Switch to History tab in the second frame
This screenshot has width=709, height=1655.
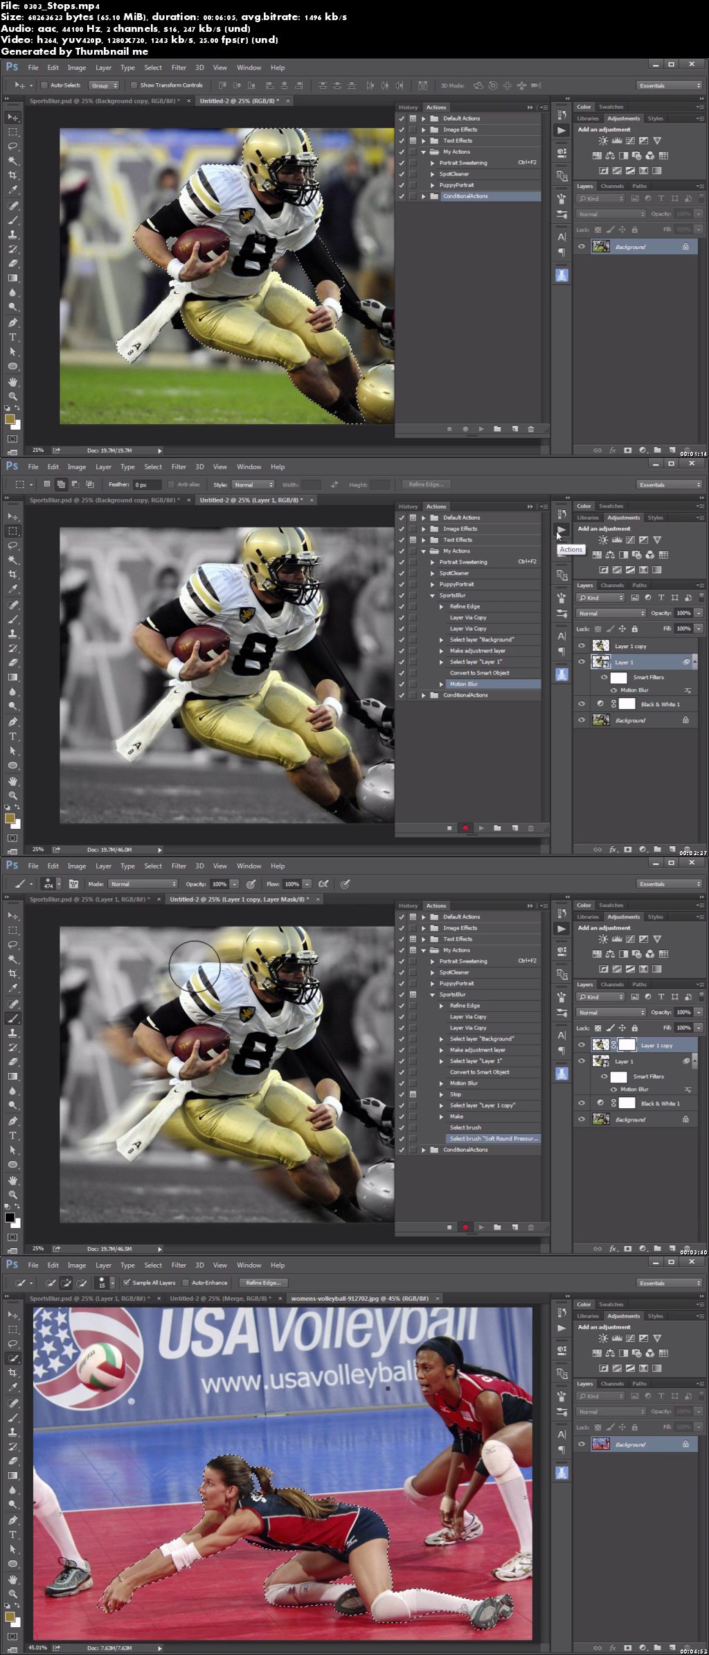(x=409, y=507)
